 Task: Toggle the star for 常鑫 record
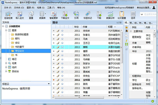[62, 92]
